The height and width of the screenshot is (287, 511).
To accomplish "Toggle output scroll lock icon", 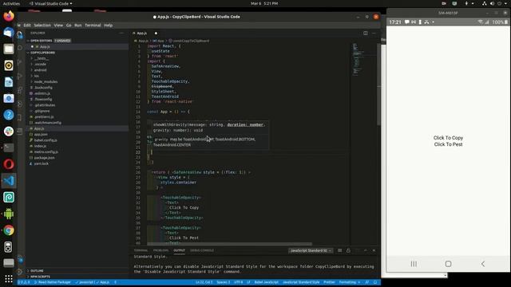I will click(348, 250).
